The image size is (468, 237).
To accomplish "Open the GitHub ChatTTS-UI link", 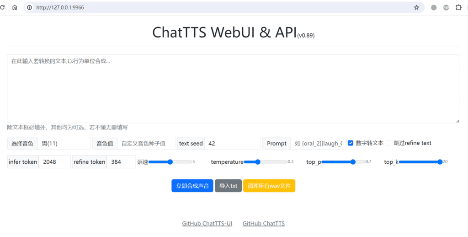I will coord(207,224).
